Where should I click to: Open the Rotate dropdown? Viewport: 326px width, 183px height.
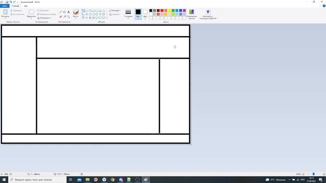tap(44, 18)
